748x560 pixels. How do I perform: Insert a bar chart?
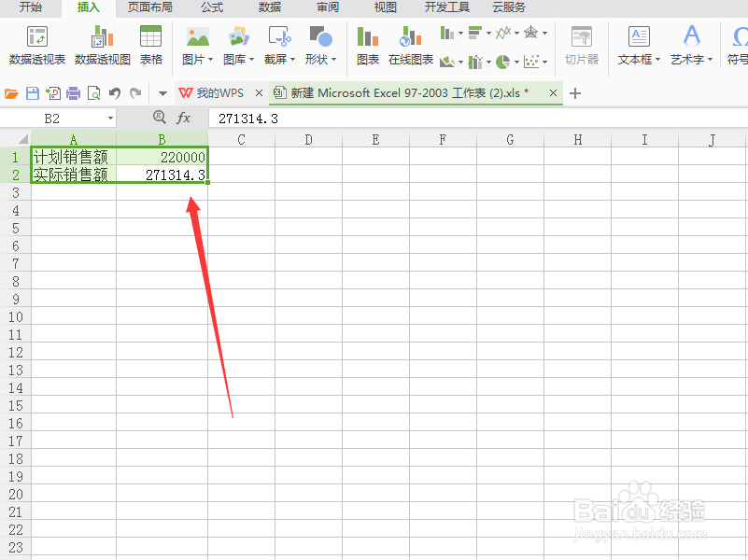pyautogui.click(x=475, y=33)
